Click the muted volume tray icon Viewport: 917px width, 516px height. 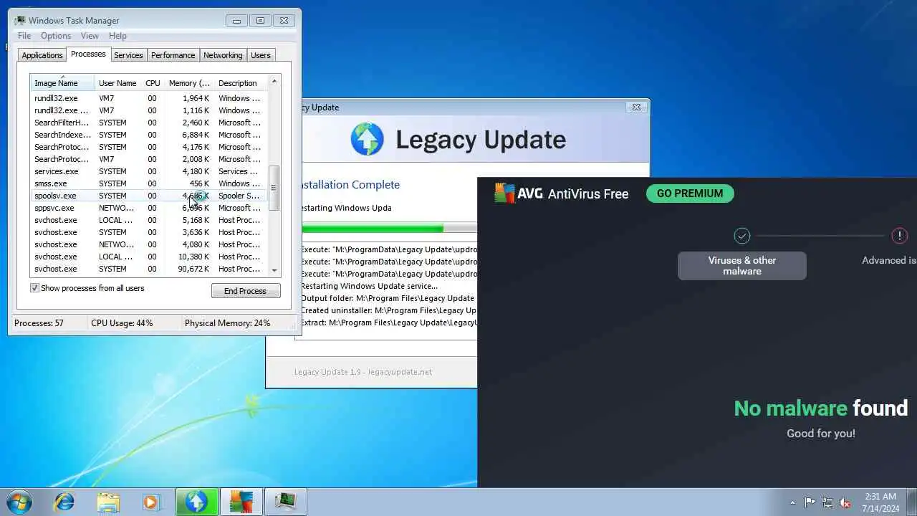tap(845, 502)
